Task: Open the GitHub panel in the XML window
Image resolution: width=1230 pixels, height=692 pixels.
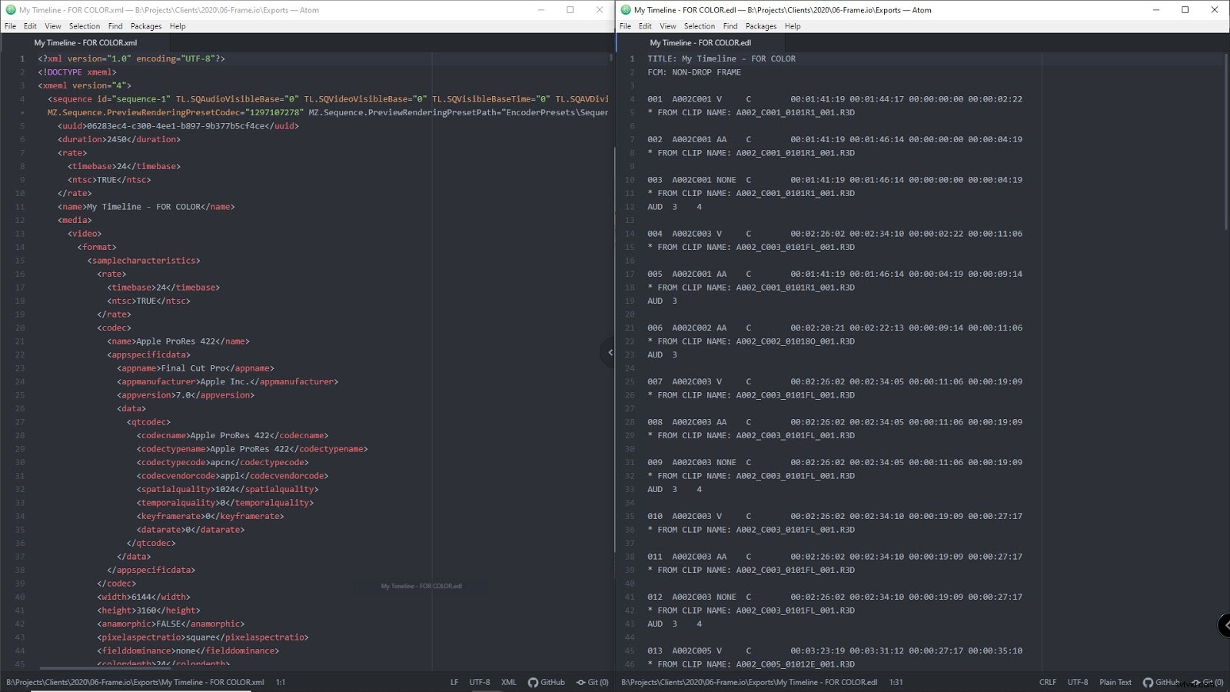Action: click(x=547, y=682)
